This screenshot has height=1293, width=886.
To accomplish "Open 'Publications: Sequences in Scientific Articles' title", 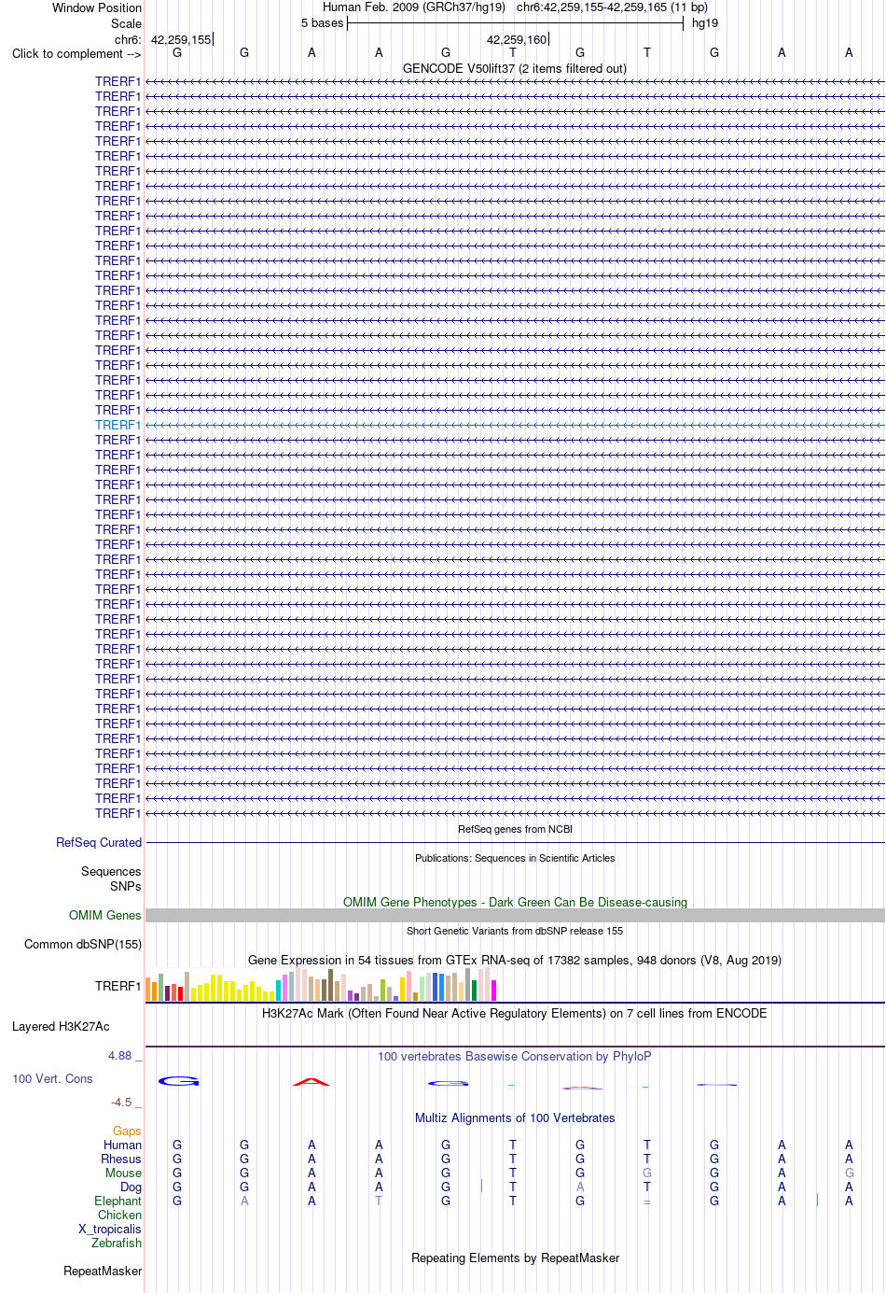I will (515, 858).
